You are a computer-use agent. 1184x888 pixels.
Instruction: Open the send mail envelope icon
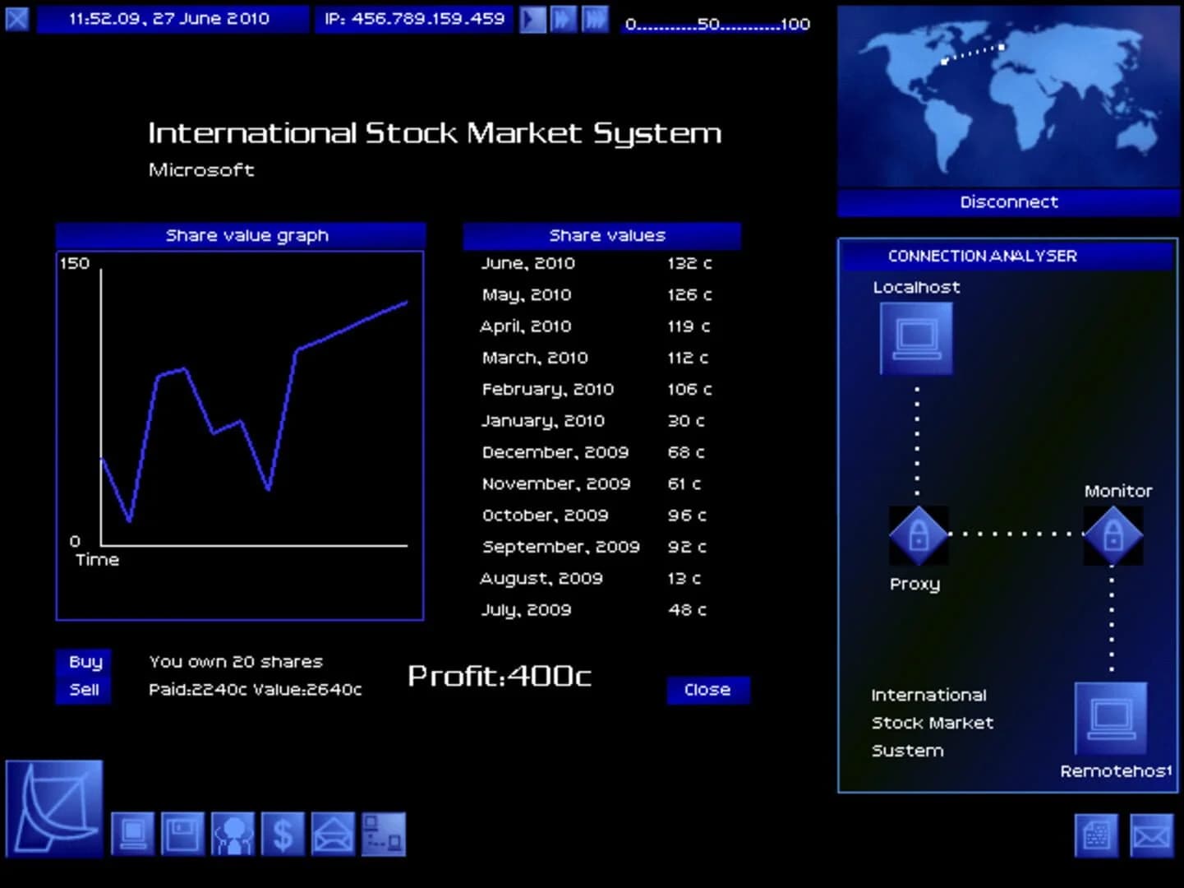tap(333, 833)
